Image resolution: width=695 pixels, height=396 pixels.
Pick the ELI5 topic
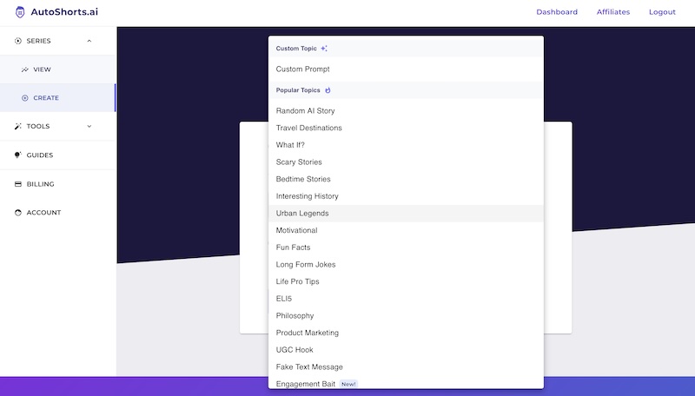(406, 299)
